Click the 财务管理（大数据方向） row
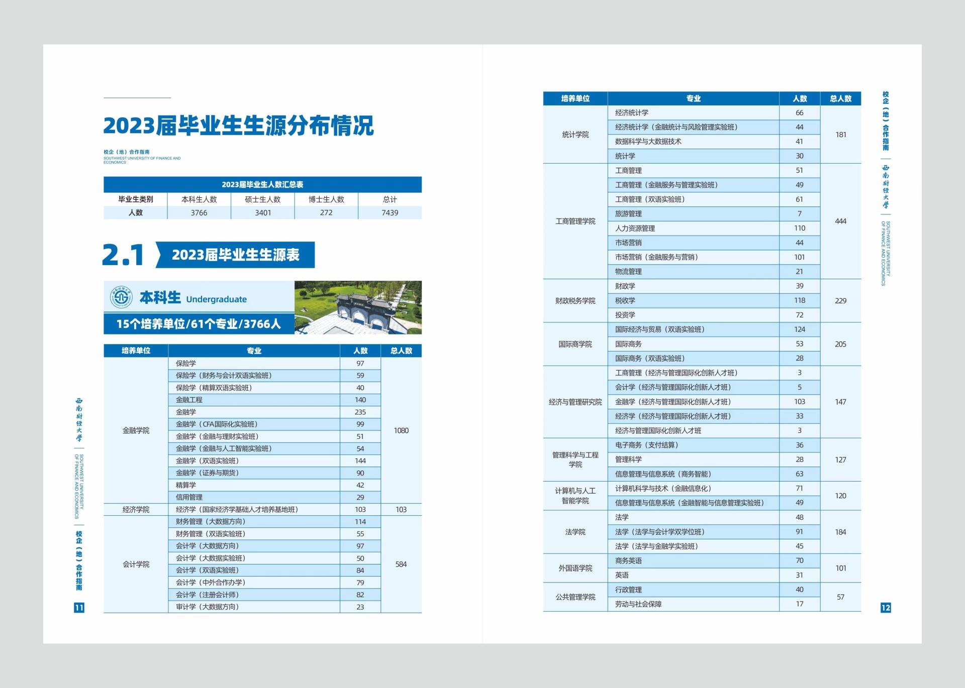 (x=274, y=522)
